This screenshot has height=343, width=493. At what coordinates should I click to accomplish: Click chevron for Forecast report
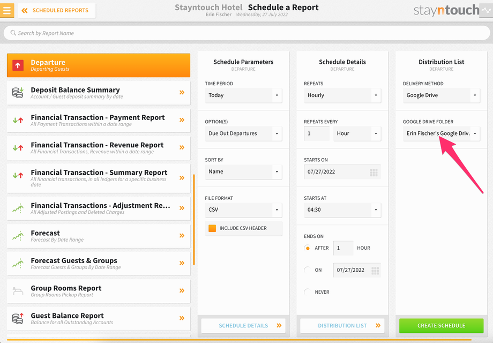(182, 235)
